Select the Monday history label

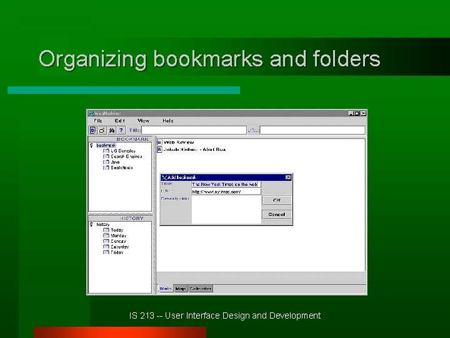click(119, 236)
